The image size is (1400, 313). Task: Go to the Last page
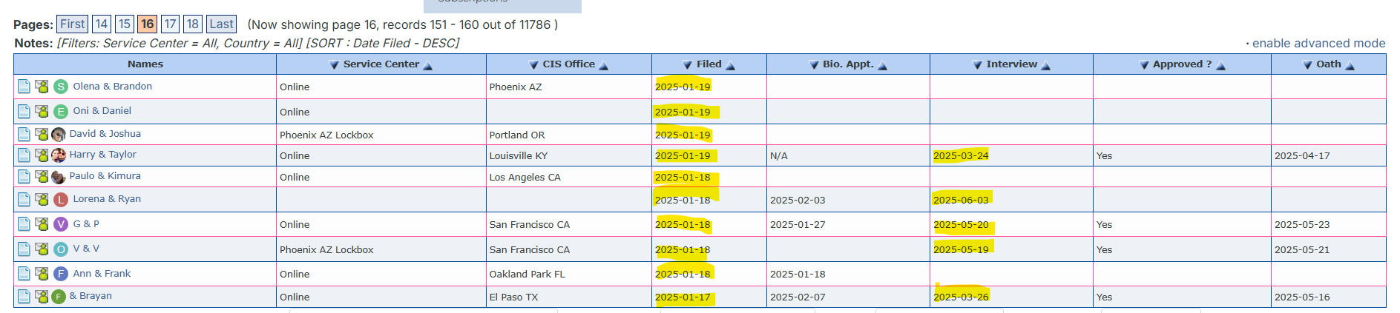pos(221,24)
